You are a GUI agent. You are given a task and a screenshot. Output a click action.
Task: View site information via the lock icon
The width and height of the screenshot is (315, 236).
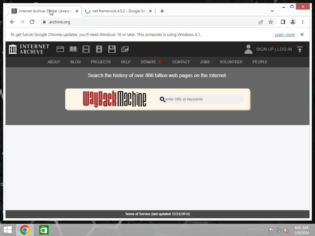pyautogui.click(x=44, y=22)
